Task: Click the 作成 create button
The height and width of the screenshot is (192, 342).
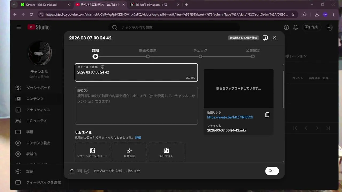Action: 311,27
